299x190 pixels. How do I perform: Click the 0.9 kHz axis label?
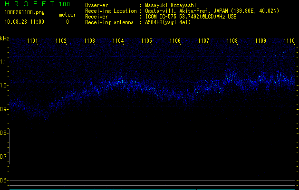pos(4,109)
